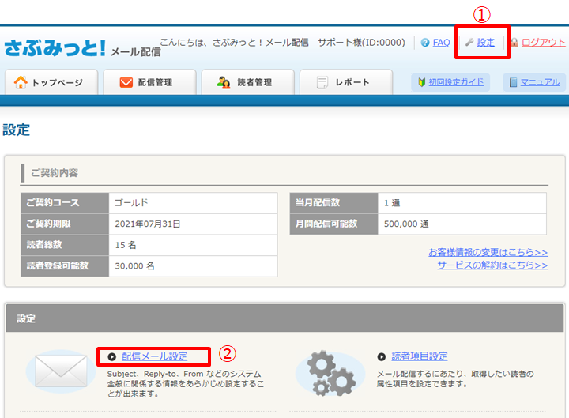Click the 読者総数 label cell

click(x=65, y=245)
